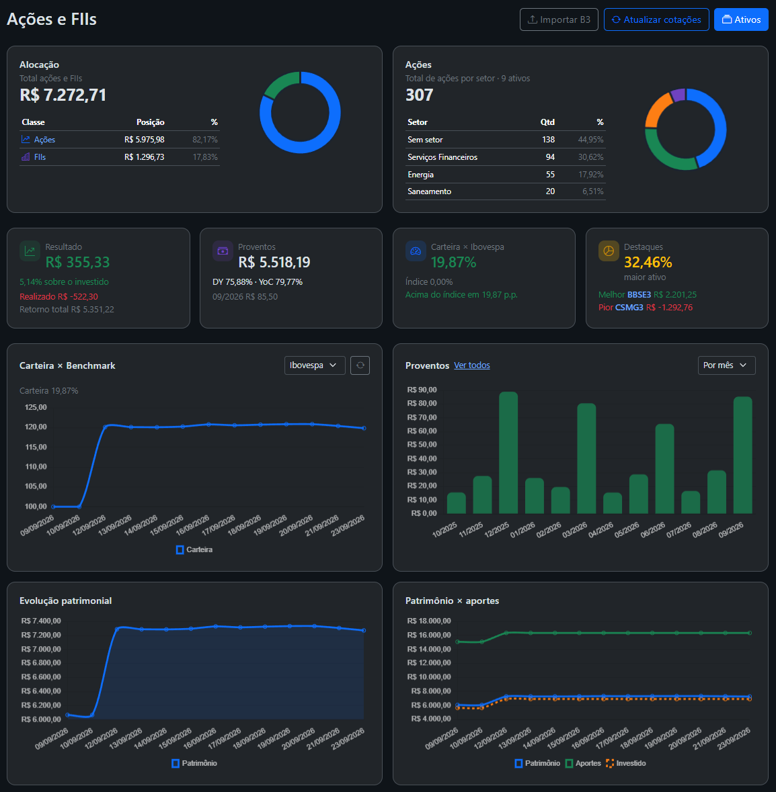Click the line chart icon next to Ações row
This screenshot has height=792, width=776.
click(26, 139)
